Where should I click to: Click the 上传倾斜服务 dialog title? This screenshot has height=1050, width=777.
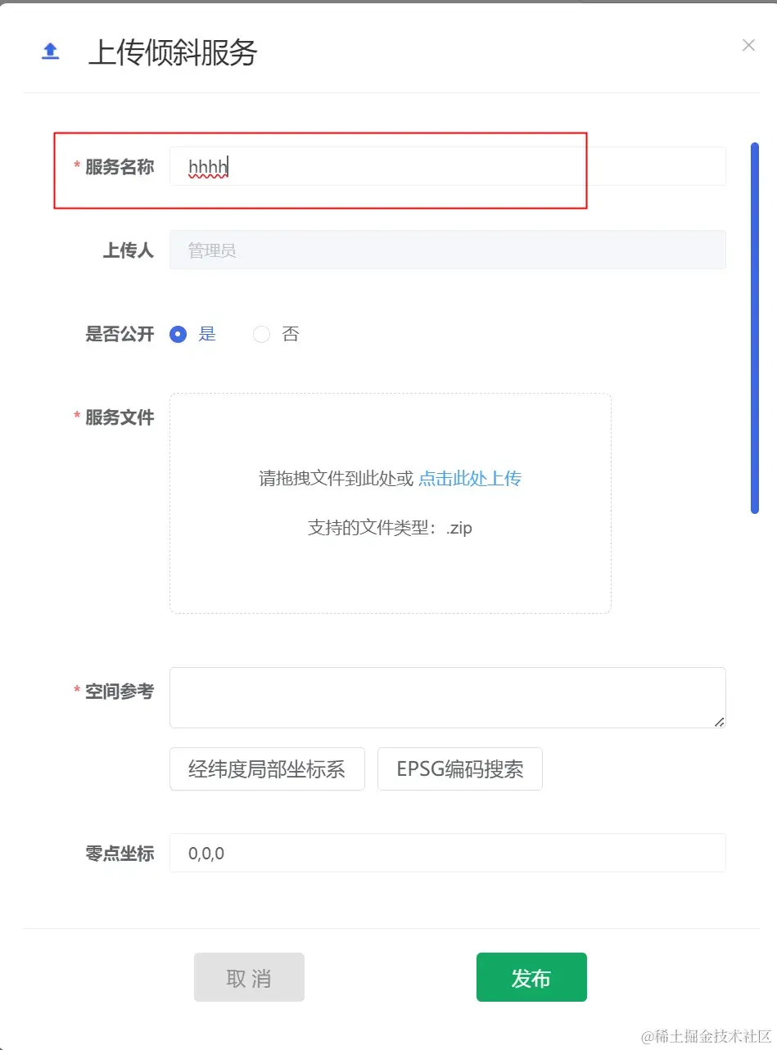(x=173, y=52)
